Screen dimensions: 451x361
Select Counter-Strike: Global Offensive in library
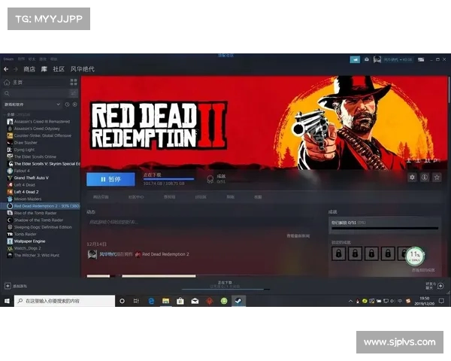[41, 135]
